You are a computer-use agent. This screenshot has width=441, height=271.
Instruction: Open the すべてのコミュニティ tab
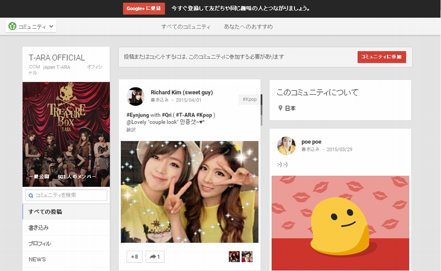(x=186, y=26)
